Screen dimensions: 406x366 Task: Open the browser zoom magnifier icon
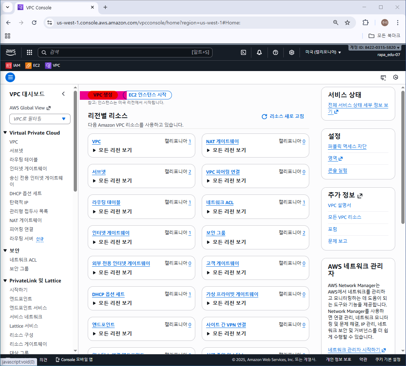tap(336, 23)
